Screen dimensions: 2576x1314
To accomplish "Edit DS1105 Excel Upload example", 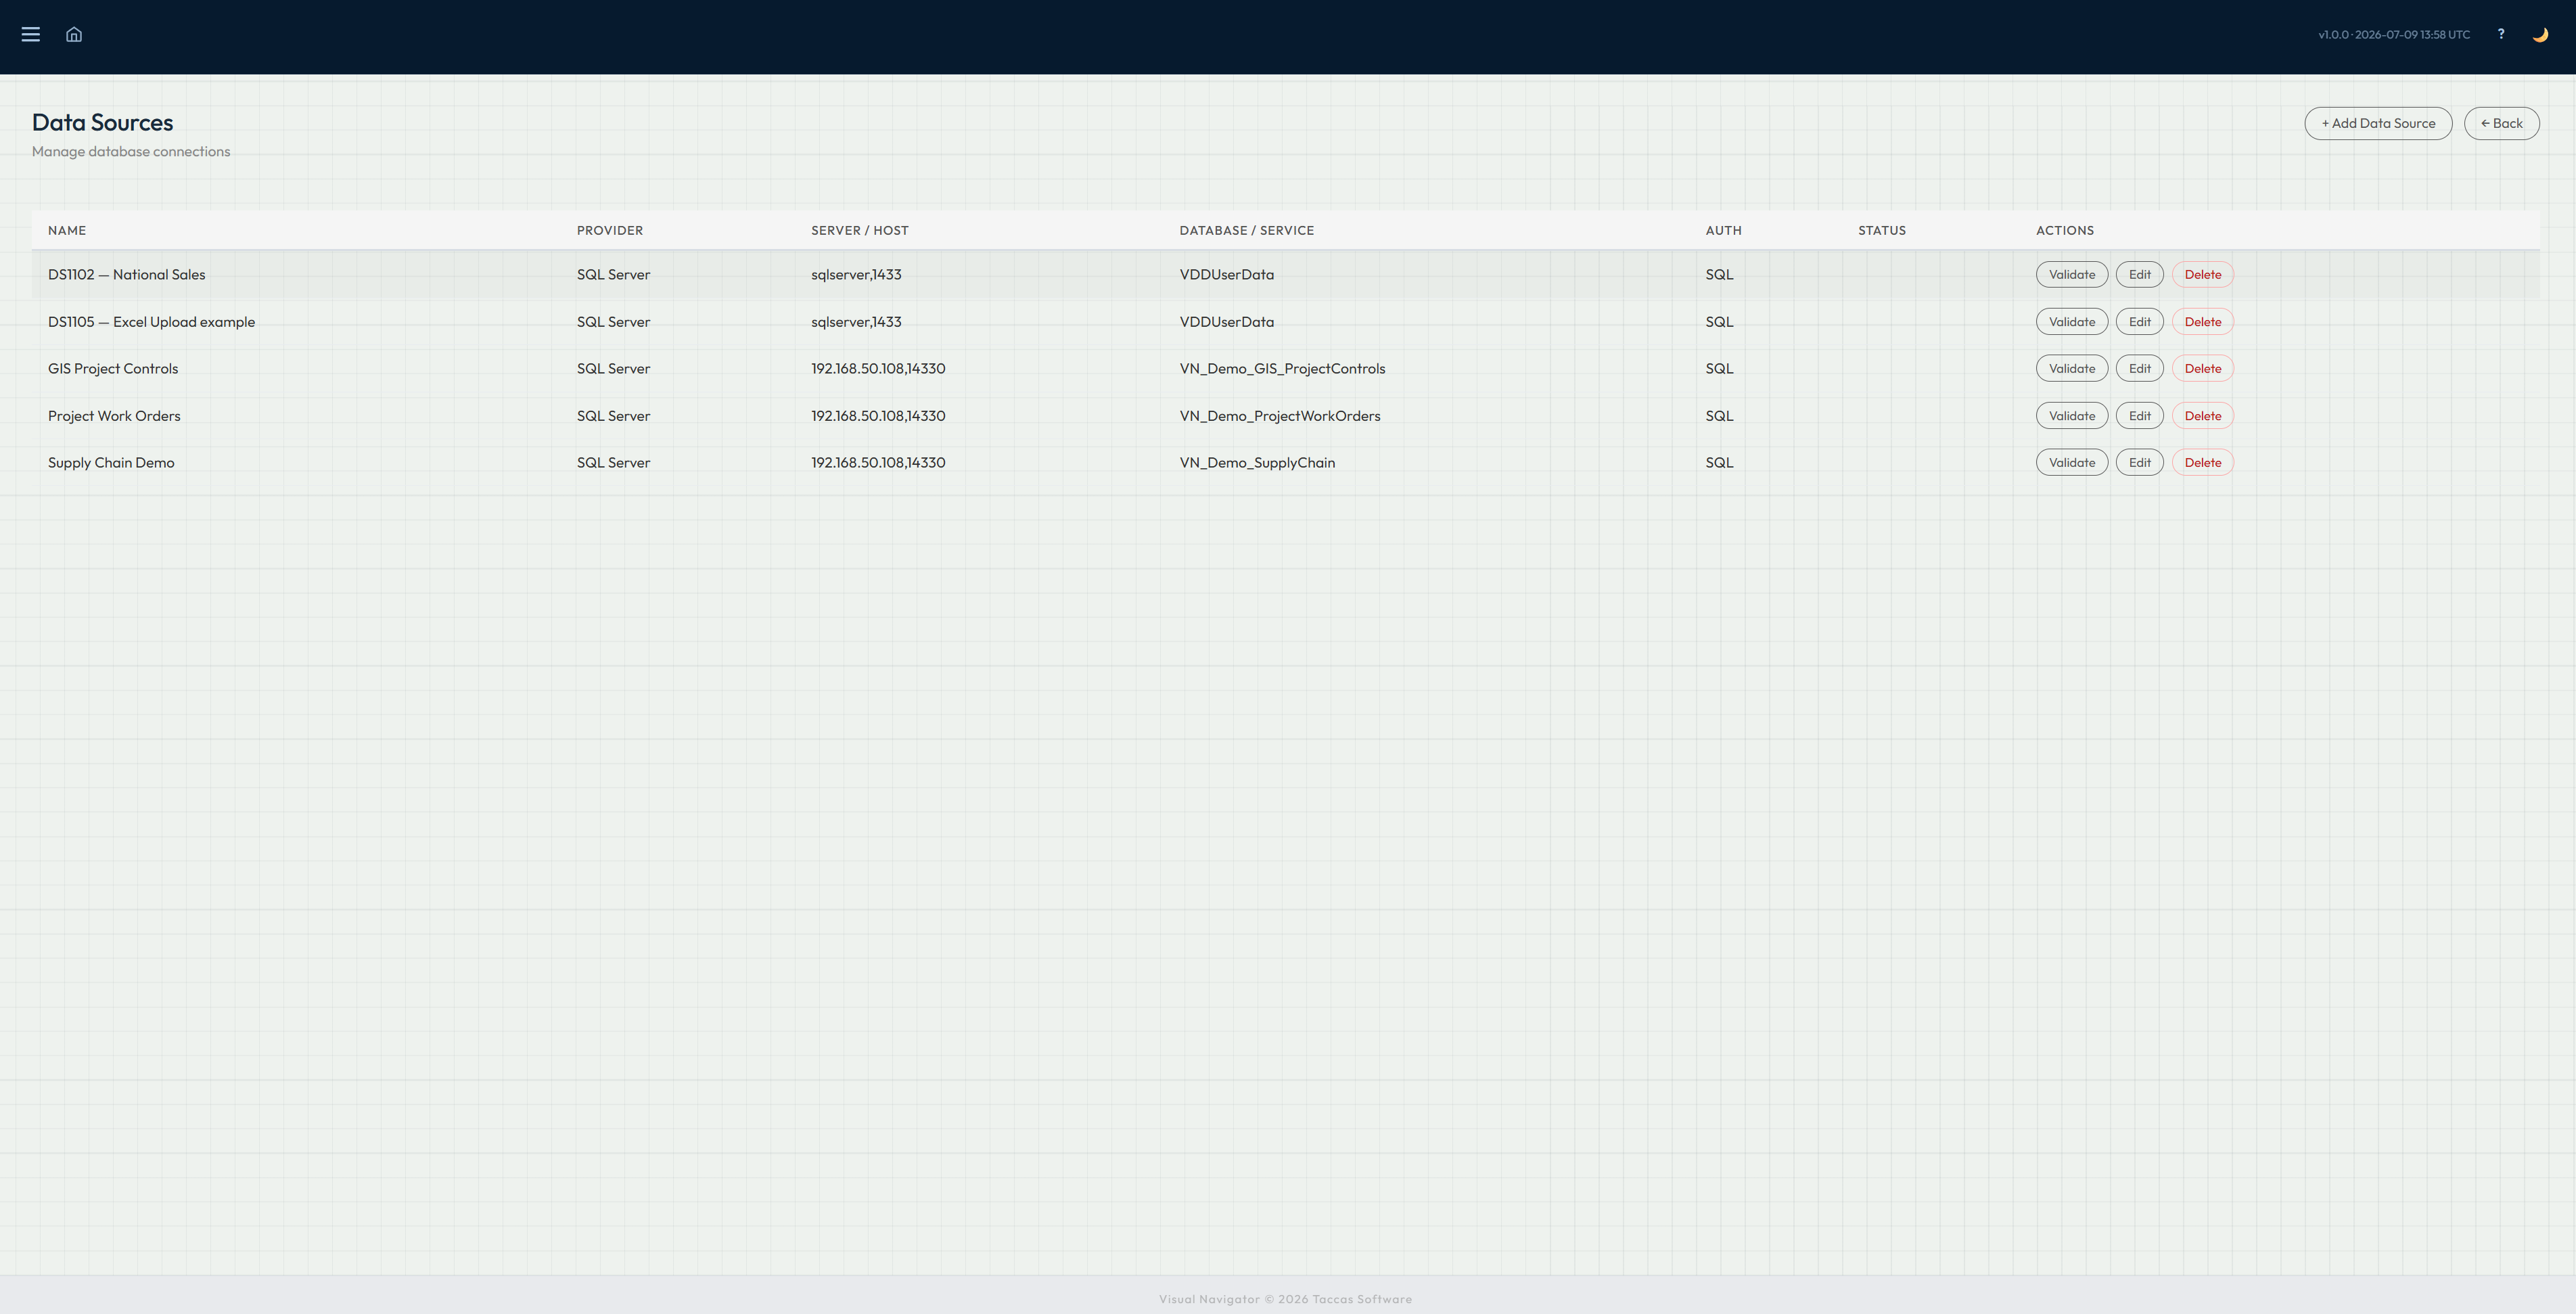I will pos(2139,321).
